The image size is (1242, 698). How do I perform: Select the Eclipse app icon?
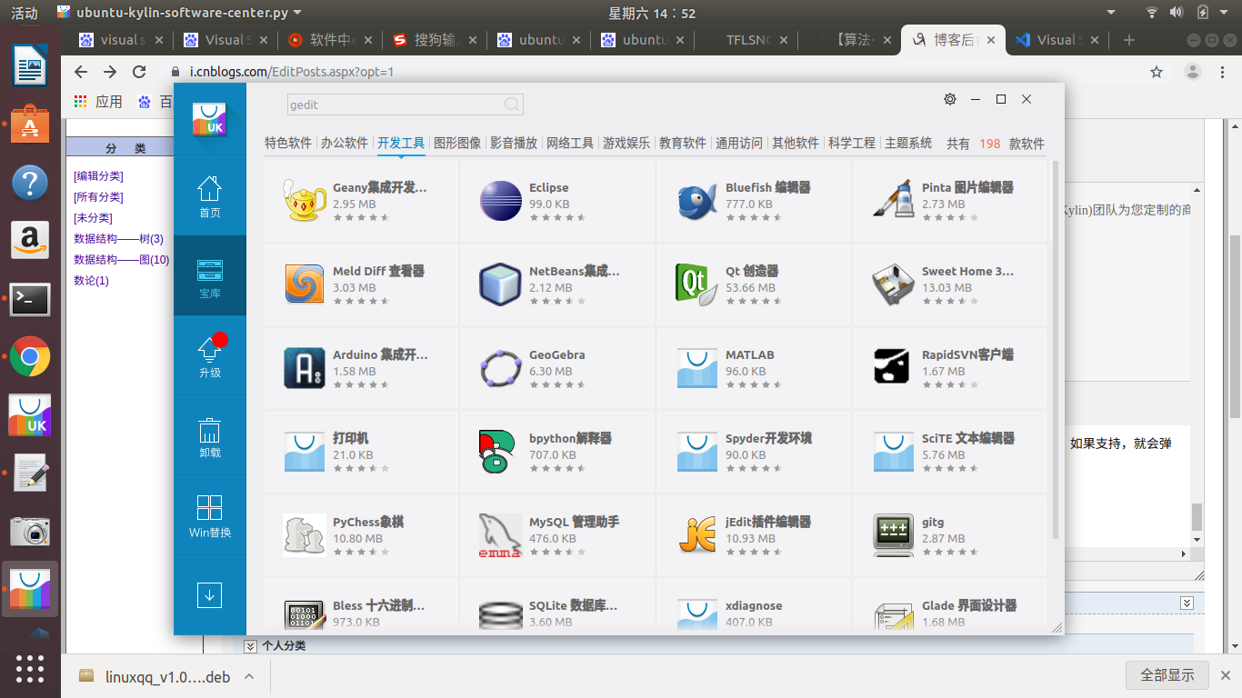(500, 200)
